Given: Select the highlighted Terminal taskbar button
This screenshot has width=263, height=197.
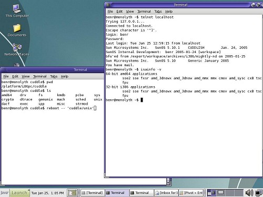Looking at the screenshot, I should tap(117, 193).
